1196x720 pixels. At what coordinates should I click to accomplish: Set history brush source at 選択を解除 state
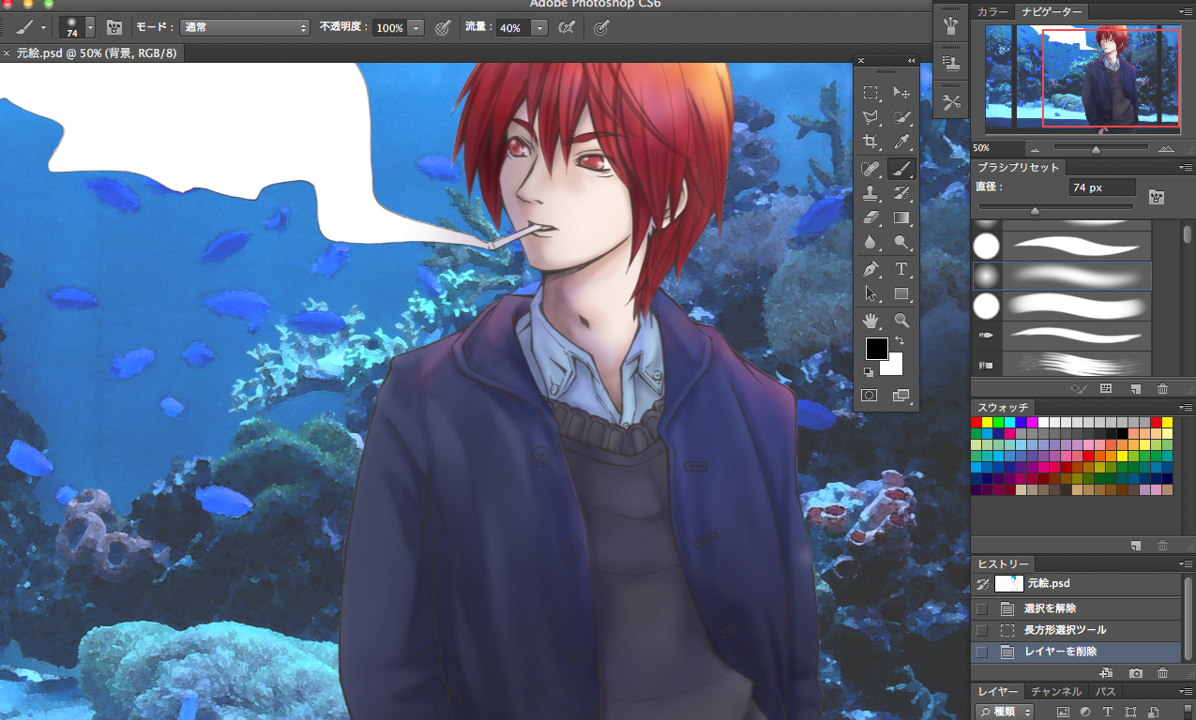[x=982, y=608]
